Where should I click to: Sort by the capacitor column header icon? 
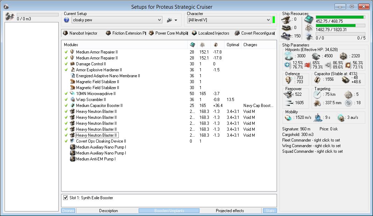point(216,44)
